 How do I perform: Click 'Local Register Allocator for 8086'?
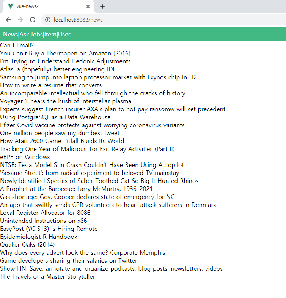tap(45, 213)
